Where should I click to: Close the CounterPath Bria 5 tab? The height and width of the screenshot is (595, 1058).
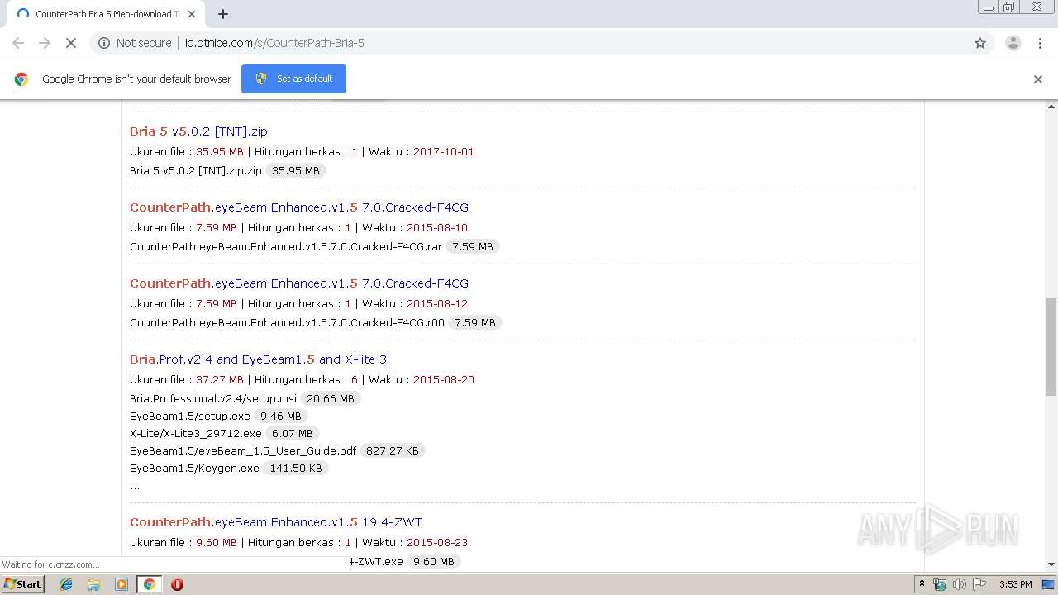coord(192,14)
